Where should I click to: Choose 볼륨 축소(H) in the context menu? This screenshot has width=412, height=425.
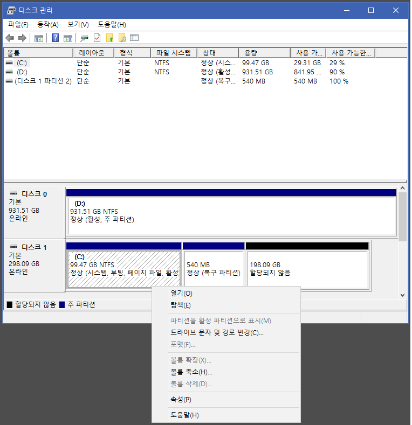click(x=191, y=372)
